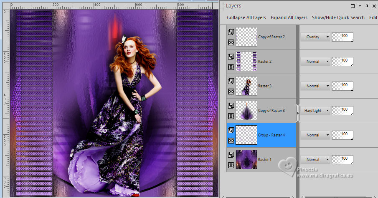Click the layer type icon for Group - Raster 4
The height and width of the screenshot is (198, 378).
click(231, 130)
